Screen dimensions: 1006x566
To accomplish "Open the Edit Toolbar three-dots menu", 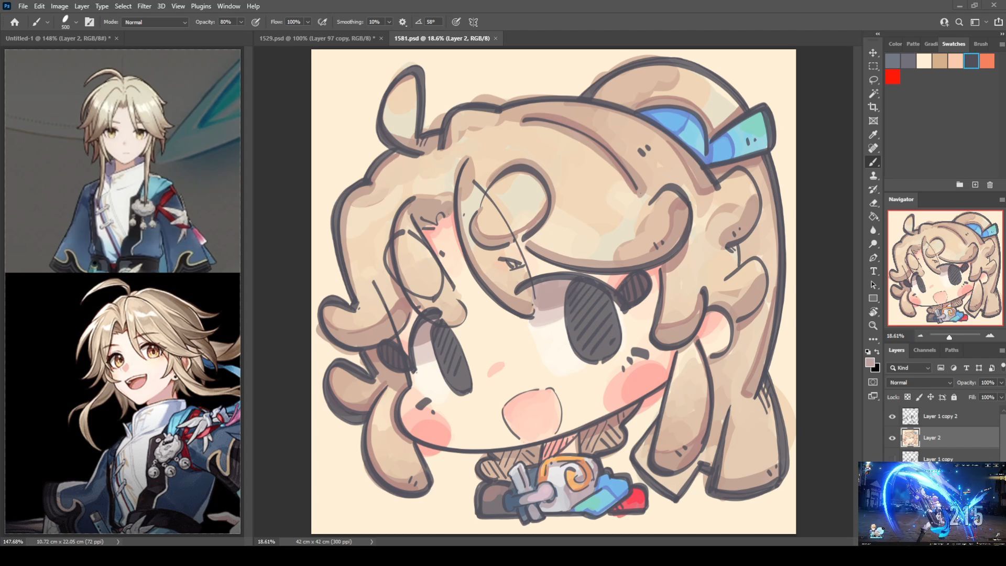I will click(x=873, y=339).
